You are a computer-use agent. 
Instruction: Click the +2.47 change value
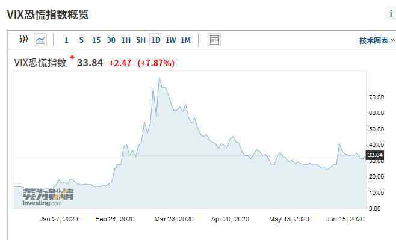[x=120, y=63]
